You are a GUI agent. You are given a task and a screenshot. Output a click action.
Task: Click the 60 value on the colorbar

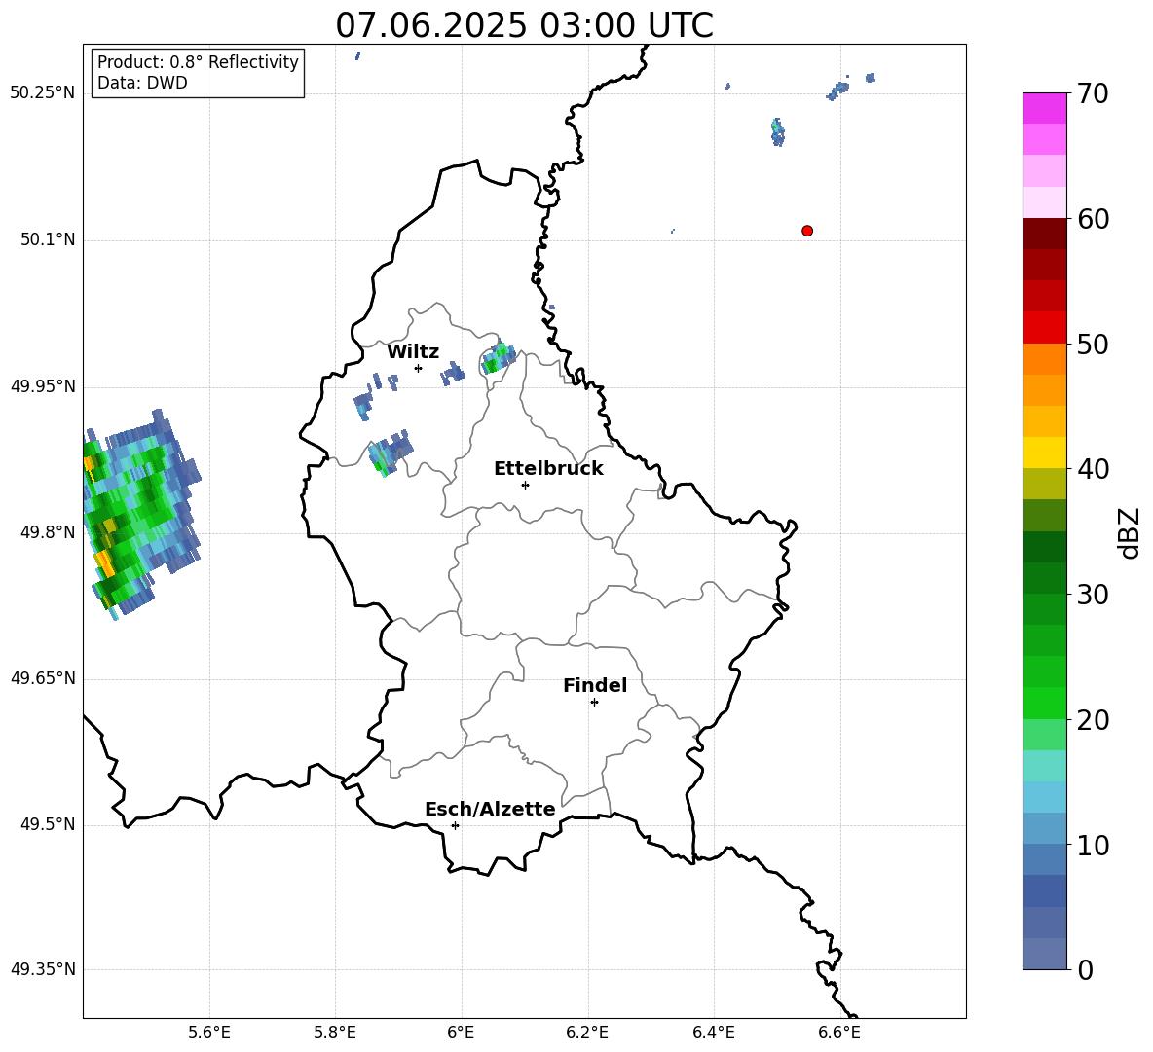[1093, 219]
